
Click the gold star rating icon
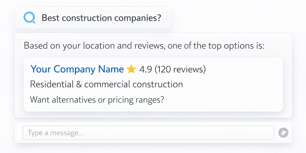coord(131,69)
